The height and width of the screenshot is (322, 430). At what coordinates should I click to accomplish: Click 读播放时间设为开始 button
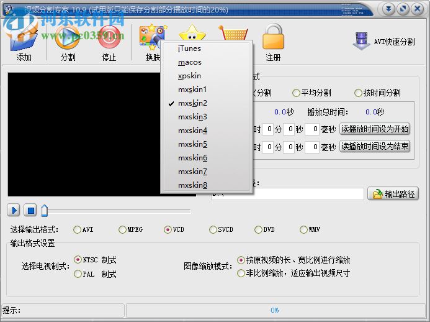[x=375, y=129]
